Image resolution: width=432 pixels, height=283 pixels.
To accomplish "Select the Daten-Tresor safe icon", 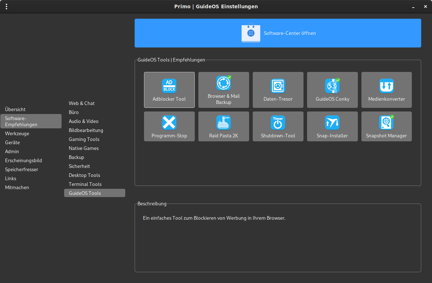I will tap(278, 86).
